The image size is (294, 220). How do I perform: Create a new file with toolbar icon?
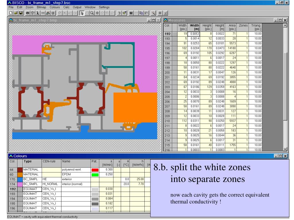(x=11, y=13)
